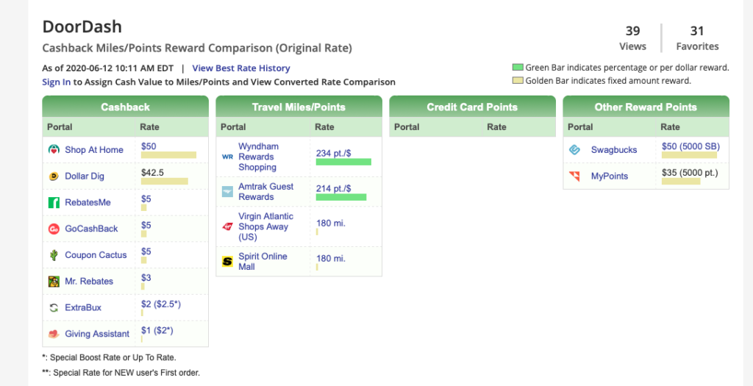Click the ExtraBux logo icon
Viewport: 753px width, 386px height.
pos(54,308)
